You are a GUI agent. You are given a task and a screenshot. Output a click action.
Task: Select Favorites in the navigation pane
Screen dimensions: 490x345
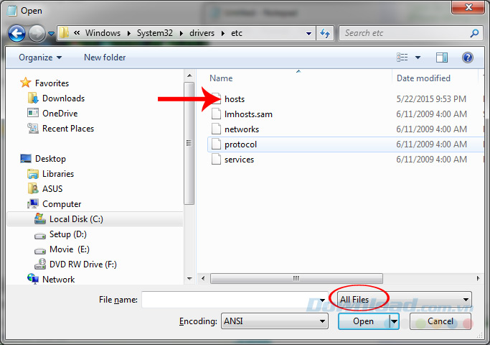pyautogui.click(x=52, y=83)
